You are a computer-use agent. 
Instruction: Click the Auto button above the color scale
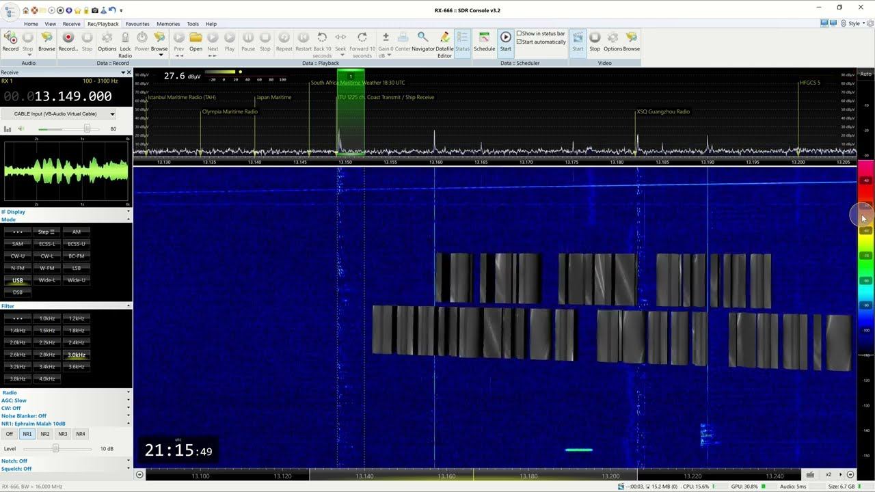tap(866, 74)
